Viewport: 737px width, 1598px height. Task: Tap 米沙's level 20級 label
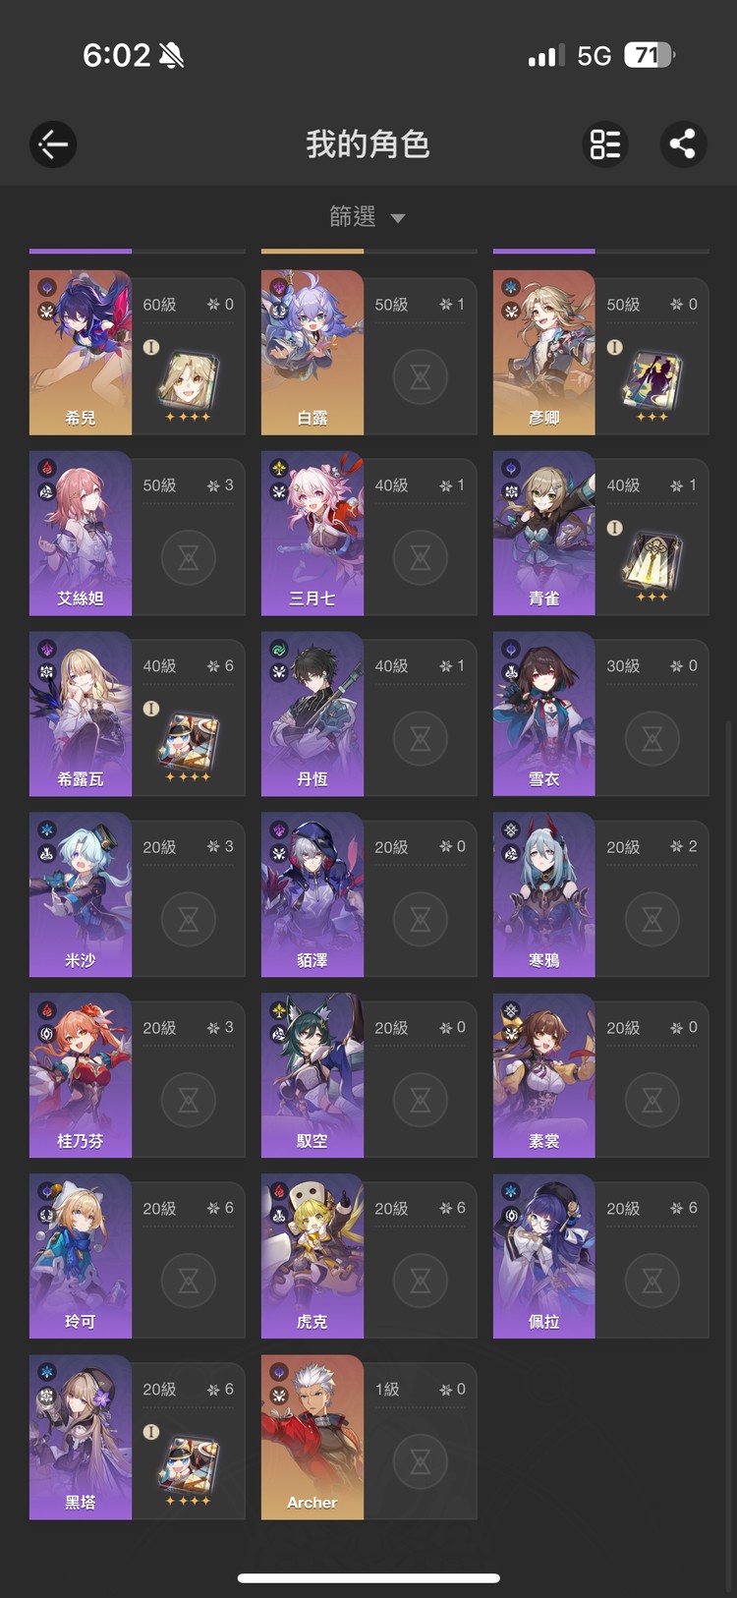[159, 847]
